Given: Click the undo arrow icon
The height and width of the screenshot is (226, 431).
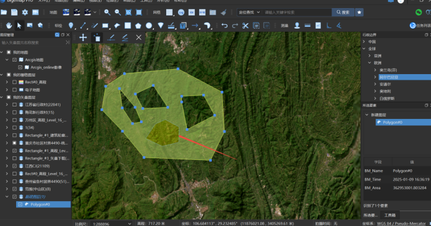Looking at the screenshot, I should [x=225, y=26].
